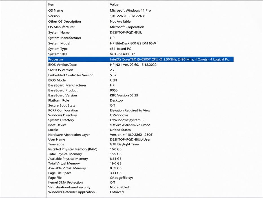The image size is (263, 198).
Task: Click value HP EliteDesk 800 G2 DM 65W
Action: coord(133,43)
